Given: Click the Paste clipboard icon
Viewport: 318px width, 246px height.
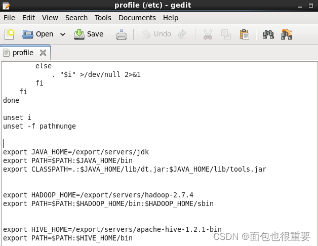Looking at the screenshot, I should click(245, 34).
